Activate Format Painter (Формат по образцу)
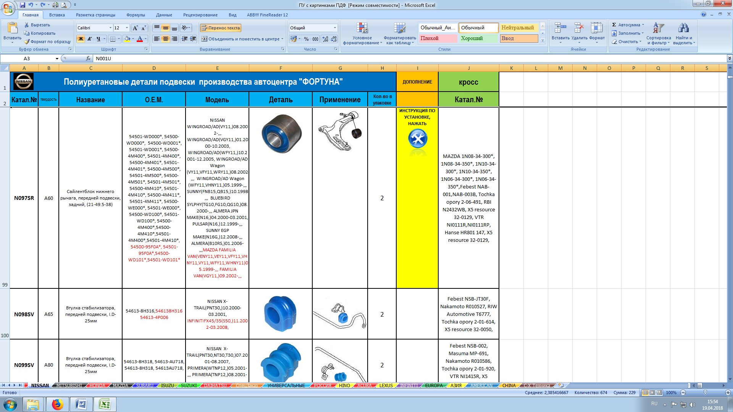This screenshot has height=412, width=733. [x=47, y=42]
